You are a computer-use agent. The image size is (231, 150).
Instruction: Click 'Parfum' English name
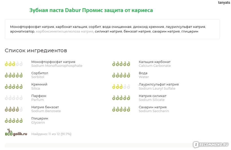(37, 100)
